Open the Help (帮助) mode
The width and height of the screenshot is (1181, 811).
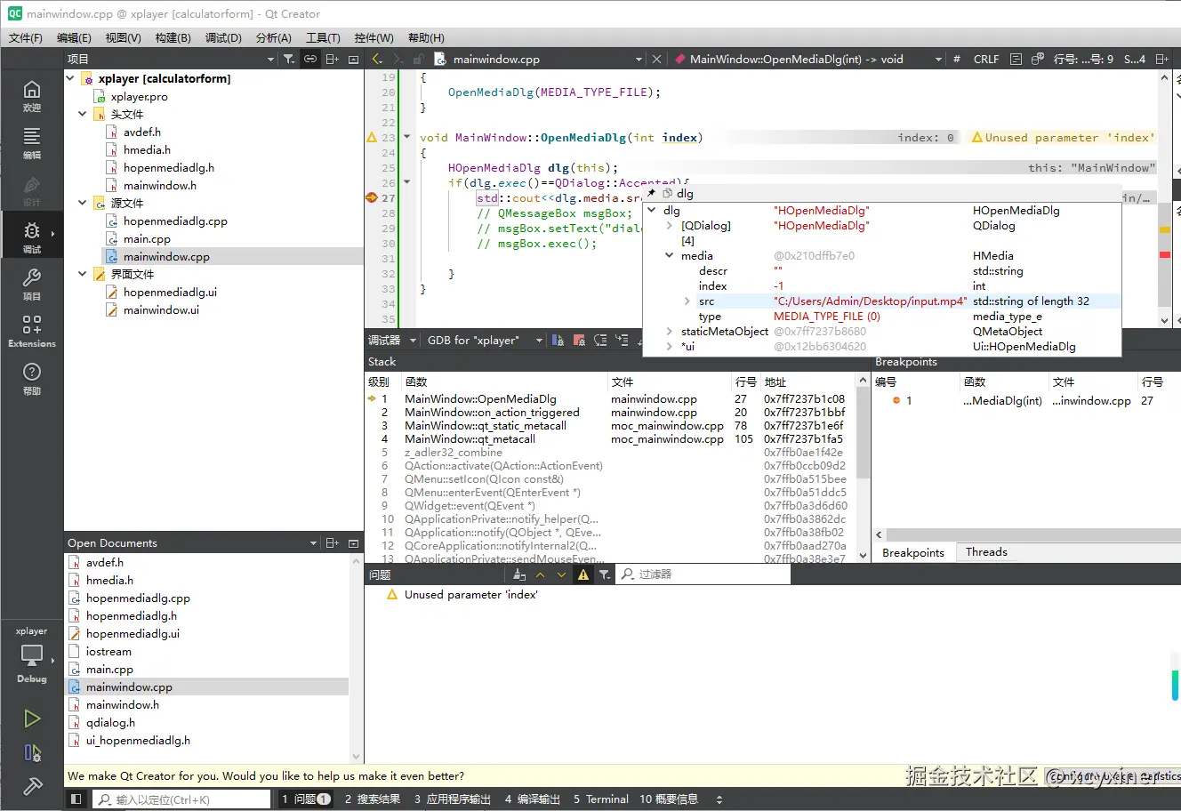point(32,378)
